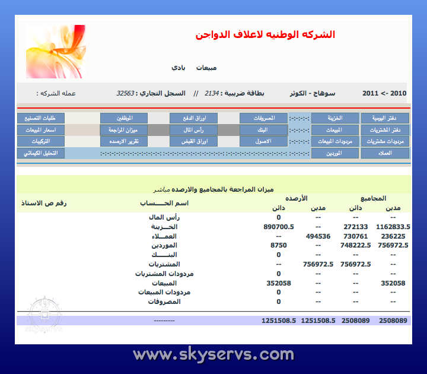Select اوراق الدفع (payment notes)
This screenshot has width=427, height=374.
coord(193,118)
